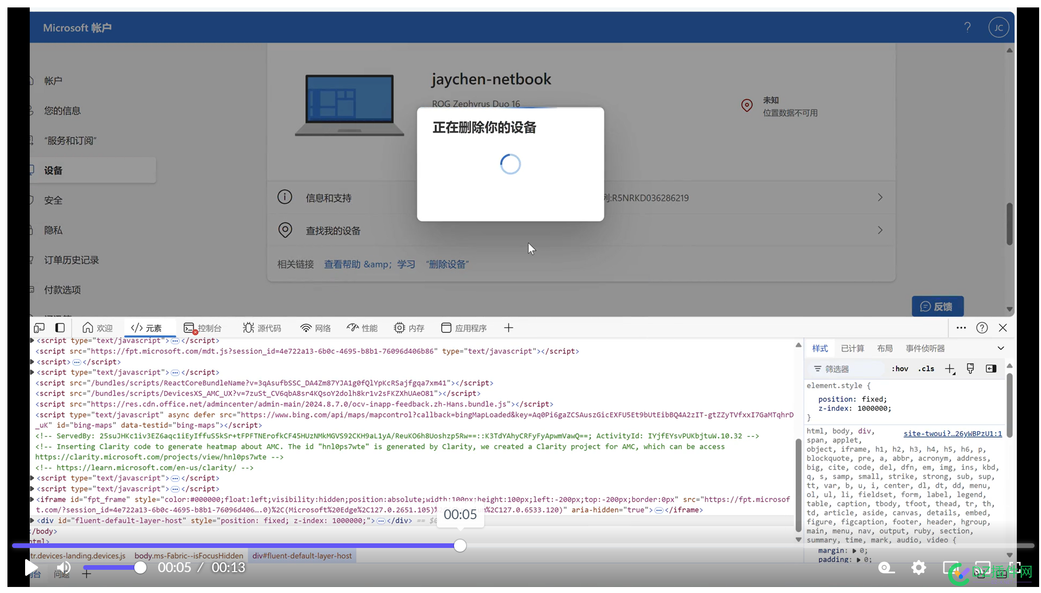The height and width of the screenshot is (593, 1041).
Task: Mute the video using the speaker icon
Action: 63,567
